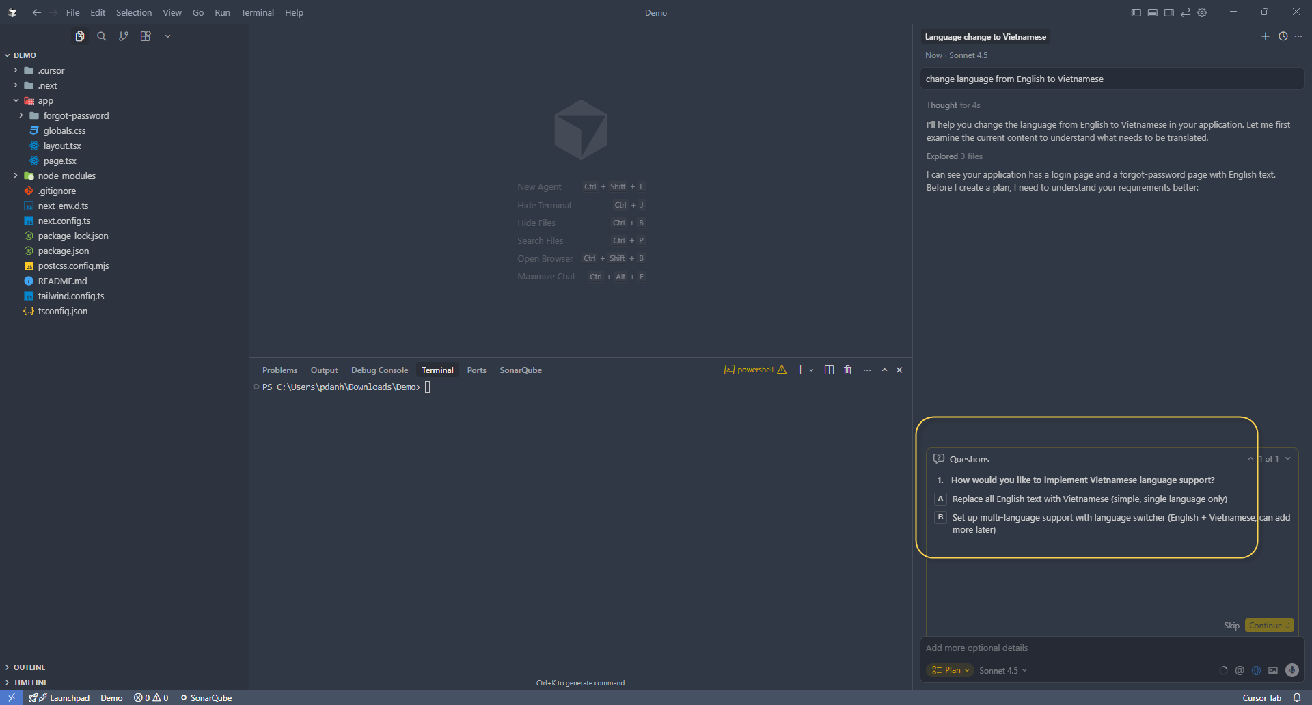The height and width of the screenshot is (705, 1312).
Task: Open the Sonnet 4.5 model dropdown
Action: 1002,670
